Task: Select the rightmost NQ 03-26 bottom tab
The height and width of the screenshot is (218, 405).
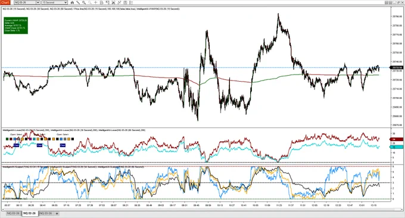Action: click(x=46, y=213)
